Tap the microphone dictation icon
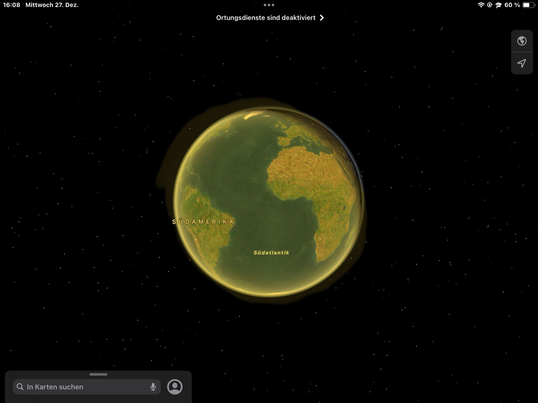 (153, 387)
